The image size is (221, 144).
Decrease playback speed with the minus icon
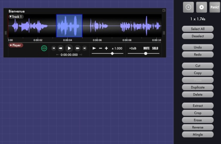click(100, 48)
